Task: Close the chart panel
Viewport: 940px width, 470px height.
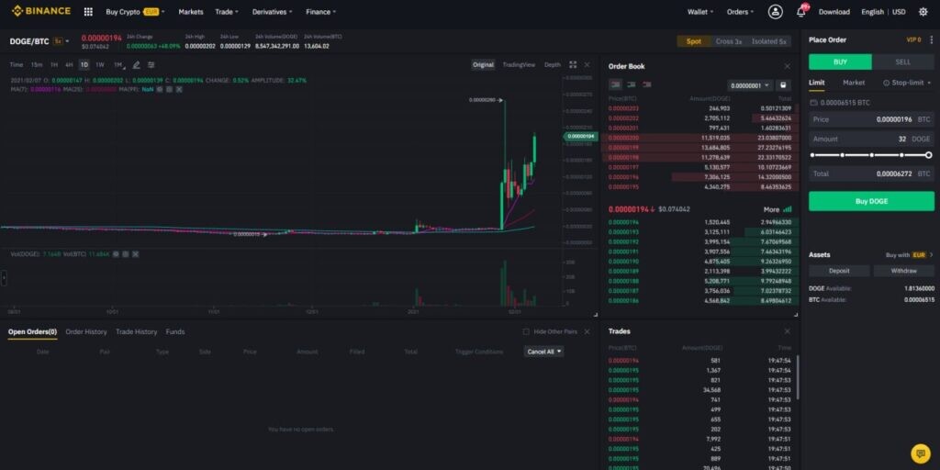Action: [x=587, y=65]
